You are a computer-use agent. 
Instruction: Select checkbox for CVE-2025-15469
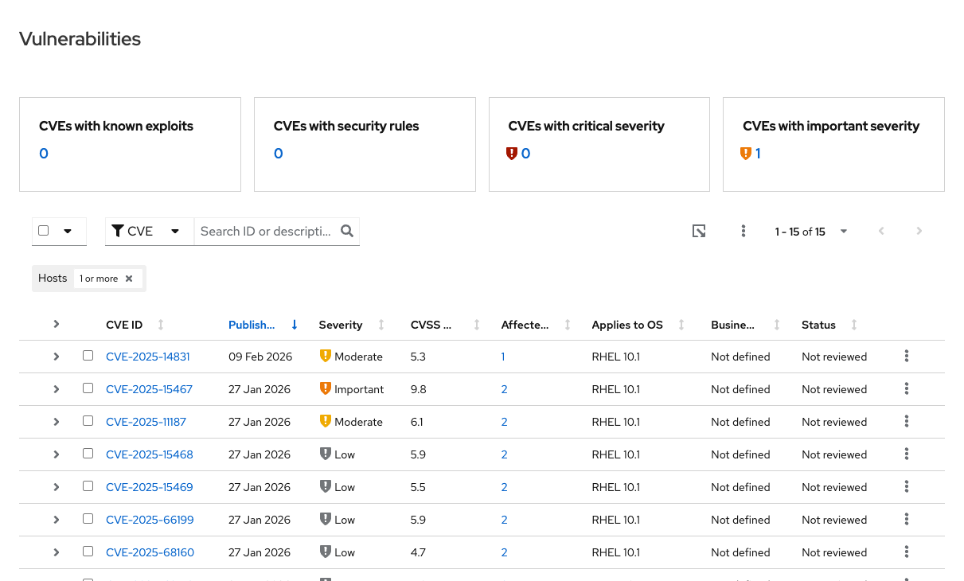88,486
